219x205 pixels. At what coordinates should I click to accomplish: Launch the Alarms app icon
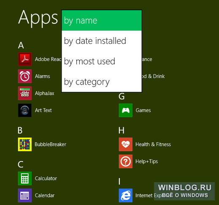click(25, 76)
